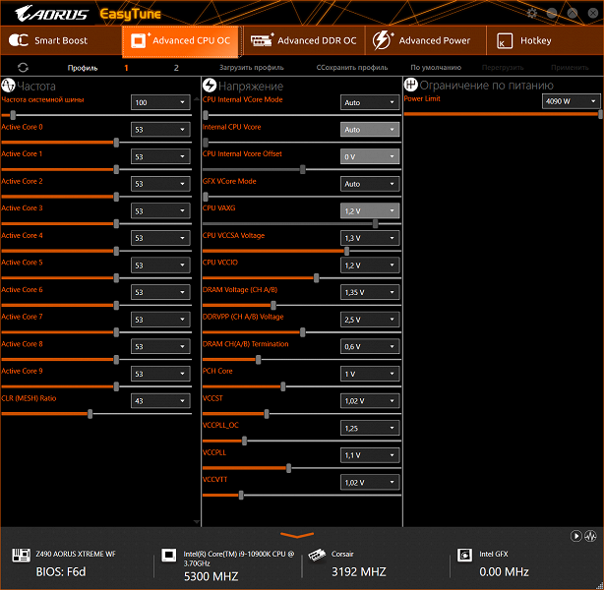Open the Hotkey tab
Viewport: 604px width, 590px height.
(545, 40)
